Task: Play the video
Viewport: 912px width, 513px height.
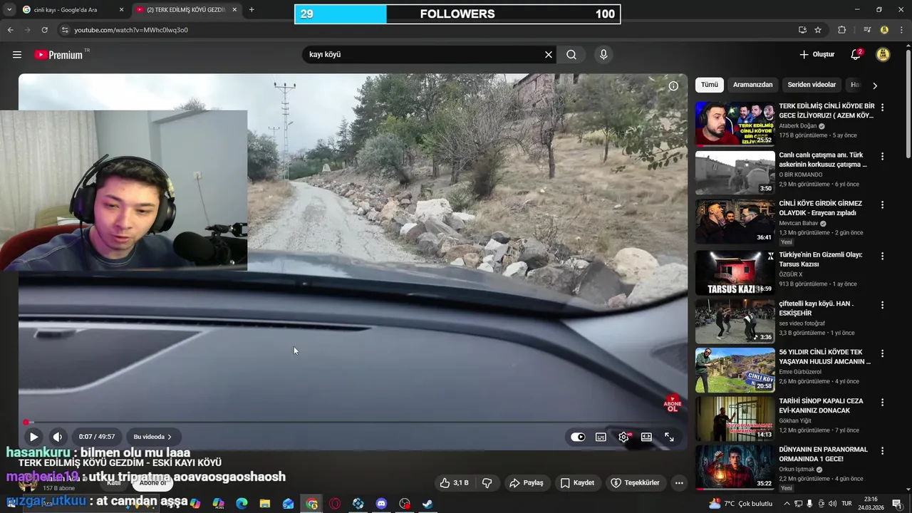Action: point(33,437)
